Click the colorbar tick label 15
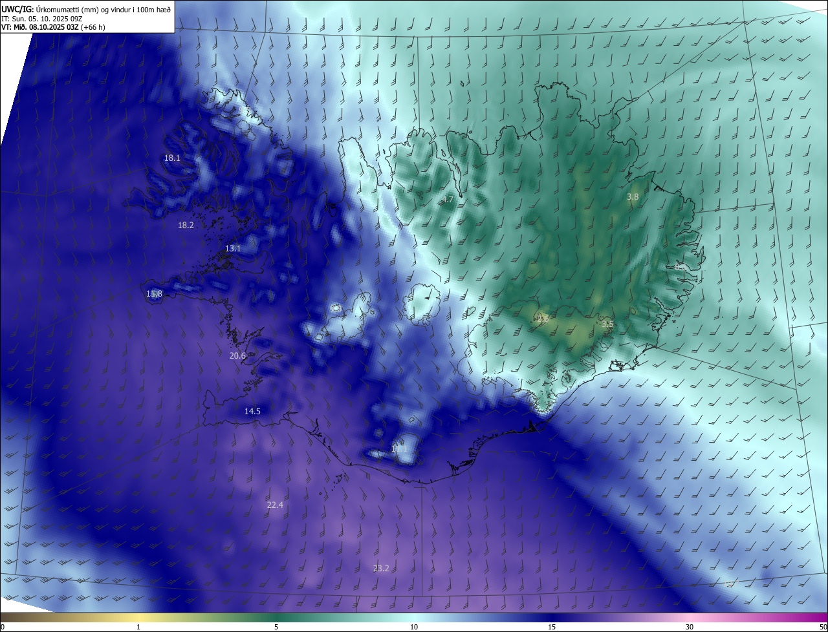The width and height of the screenshot is (828, 632). tap(552, 627)
